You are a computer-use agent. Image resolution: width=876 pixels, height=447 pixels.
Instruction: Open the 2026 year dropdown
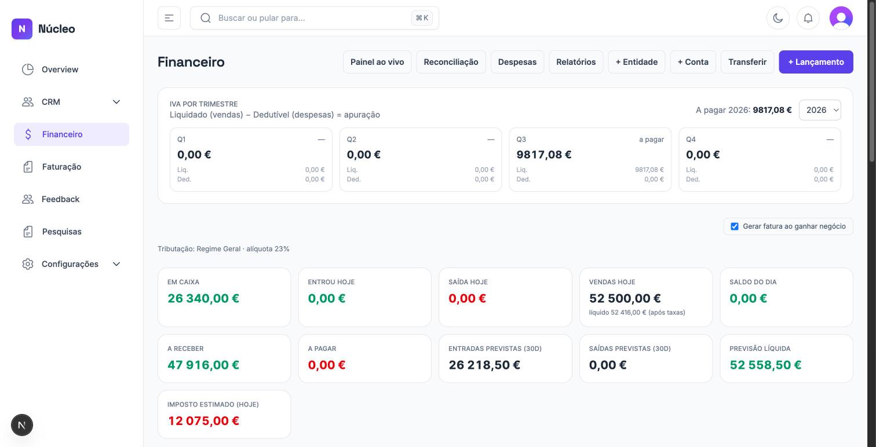[x=820, y=110]
